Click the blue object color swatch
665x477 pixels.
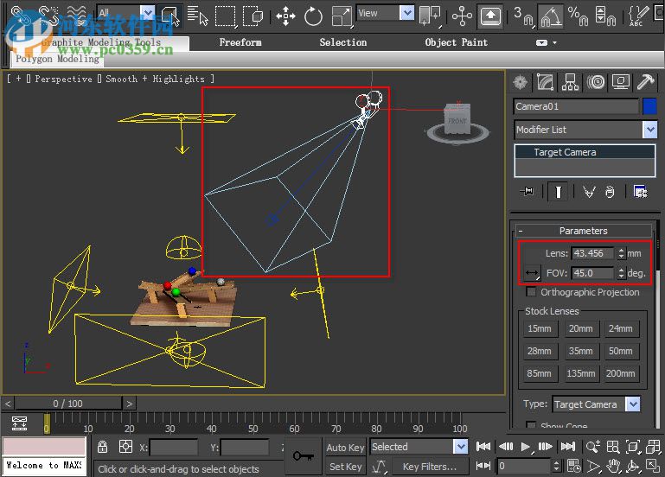649,106
